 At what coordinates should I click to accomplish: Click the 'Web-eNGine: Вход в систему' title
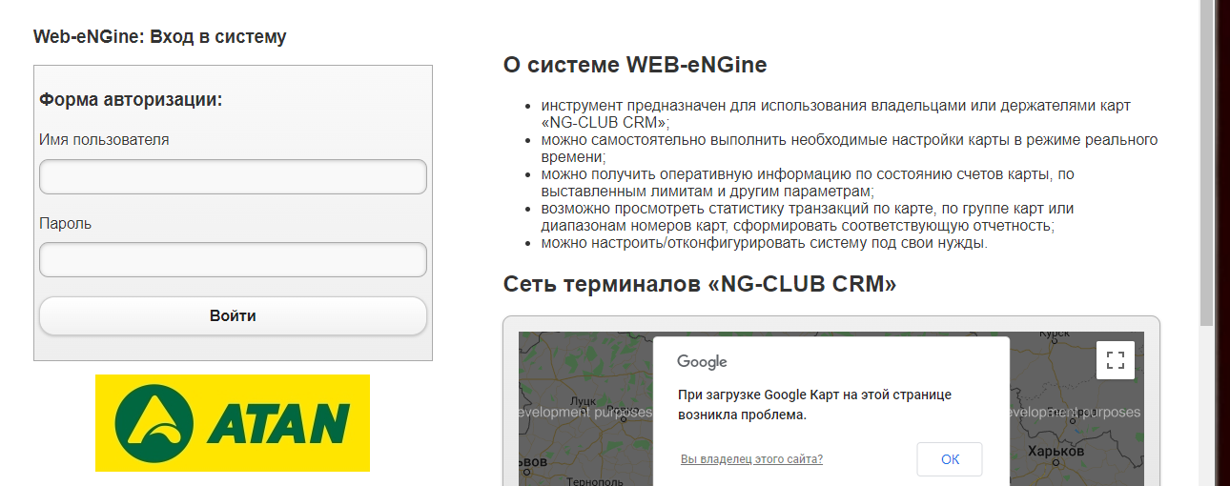pyautogui.click(x=159, y=37)
